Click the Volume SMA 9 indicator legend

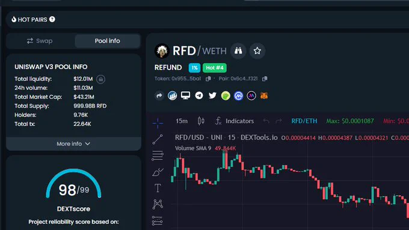tap(193, 148)
